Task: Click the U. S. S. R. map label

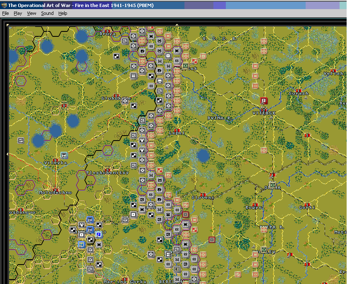Action: (220, 39)
